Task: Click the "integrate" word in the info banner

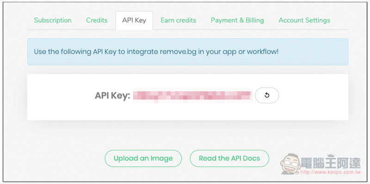Action: 142,52
